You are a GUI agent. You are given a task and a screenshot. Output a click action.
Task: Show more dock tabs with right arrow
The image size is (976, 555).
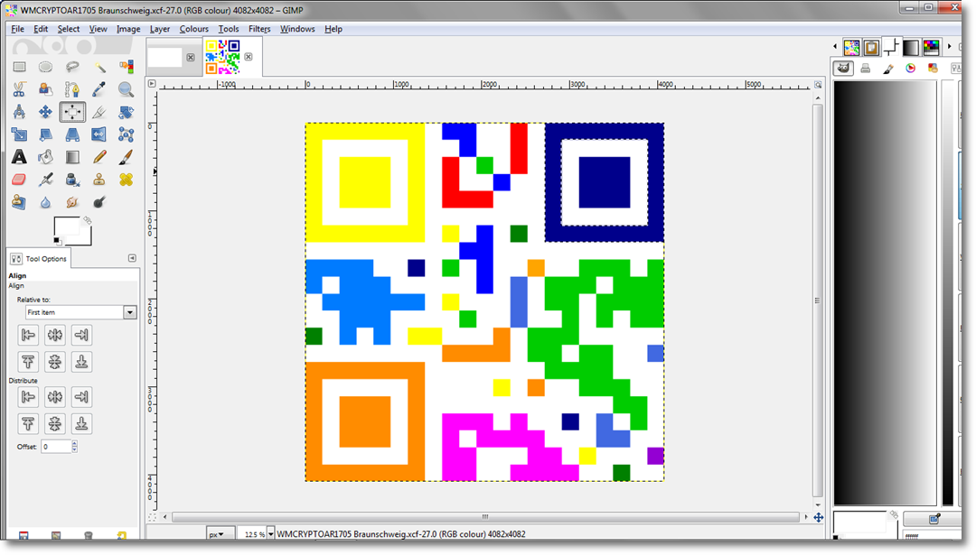coord(949,47)
